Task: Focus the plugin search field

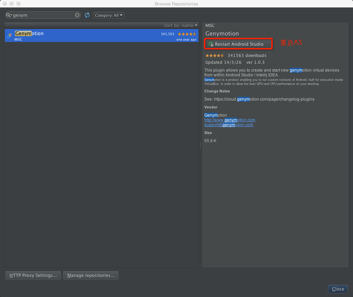Action: click(43, 15)
